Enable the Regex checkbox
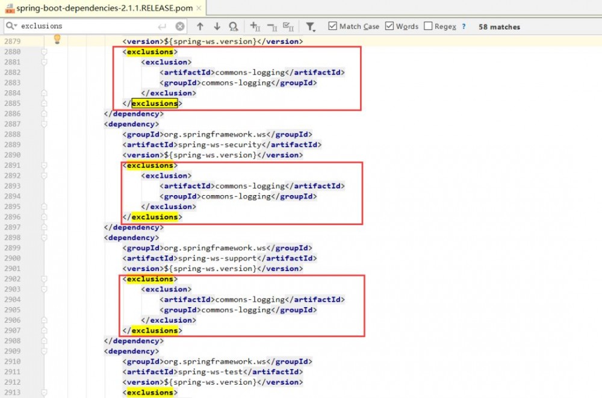 pos(428,26)
